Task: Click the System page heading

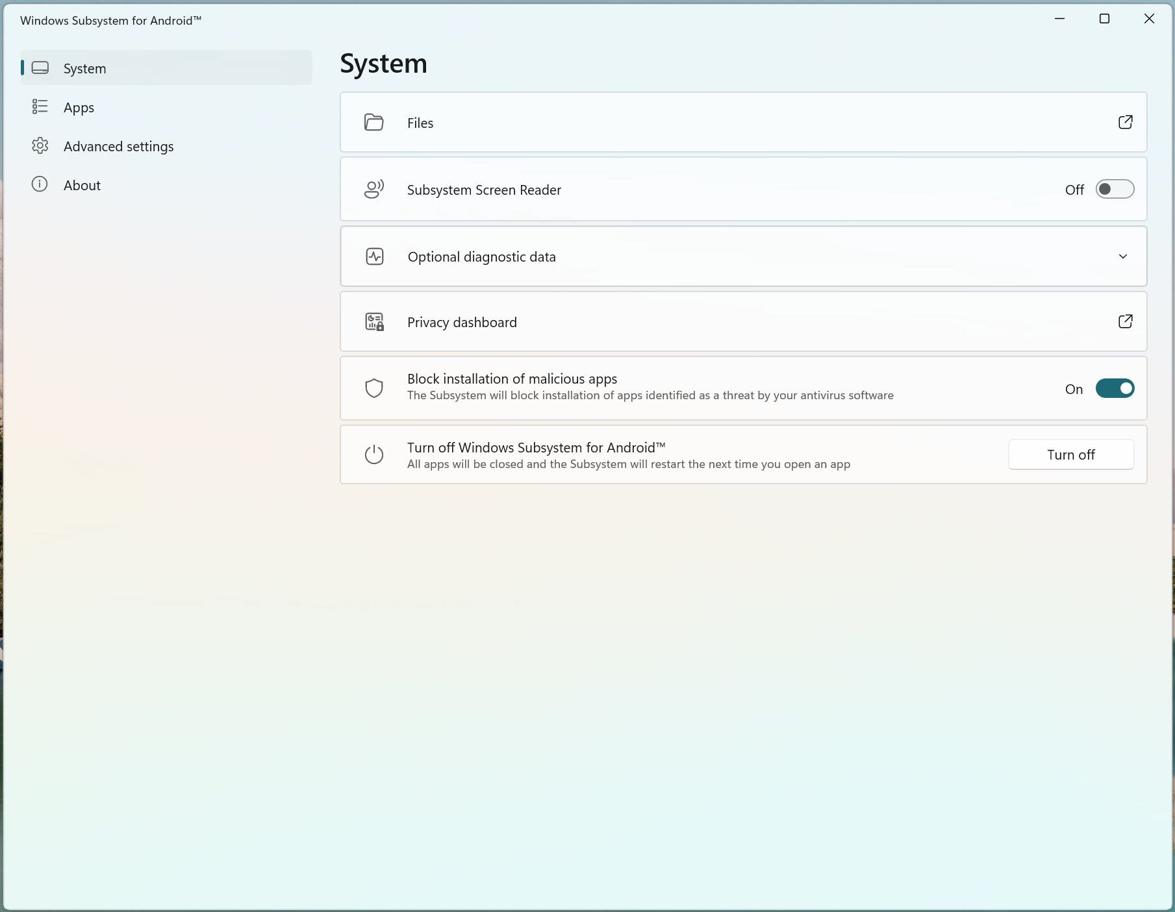Action: (x=383, y=64)
